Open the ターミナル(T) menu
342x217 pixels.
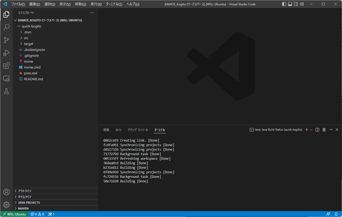tap(114, 4)
